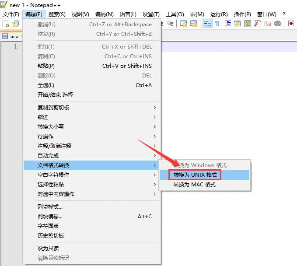This screenshot has width=297, height=266.
Task: Expand 复制到剪切板 submenu
Action: coord(92,108)
